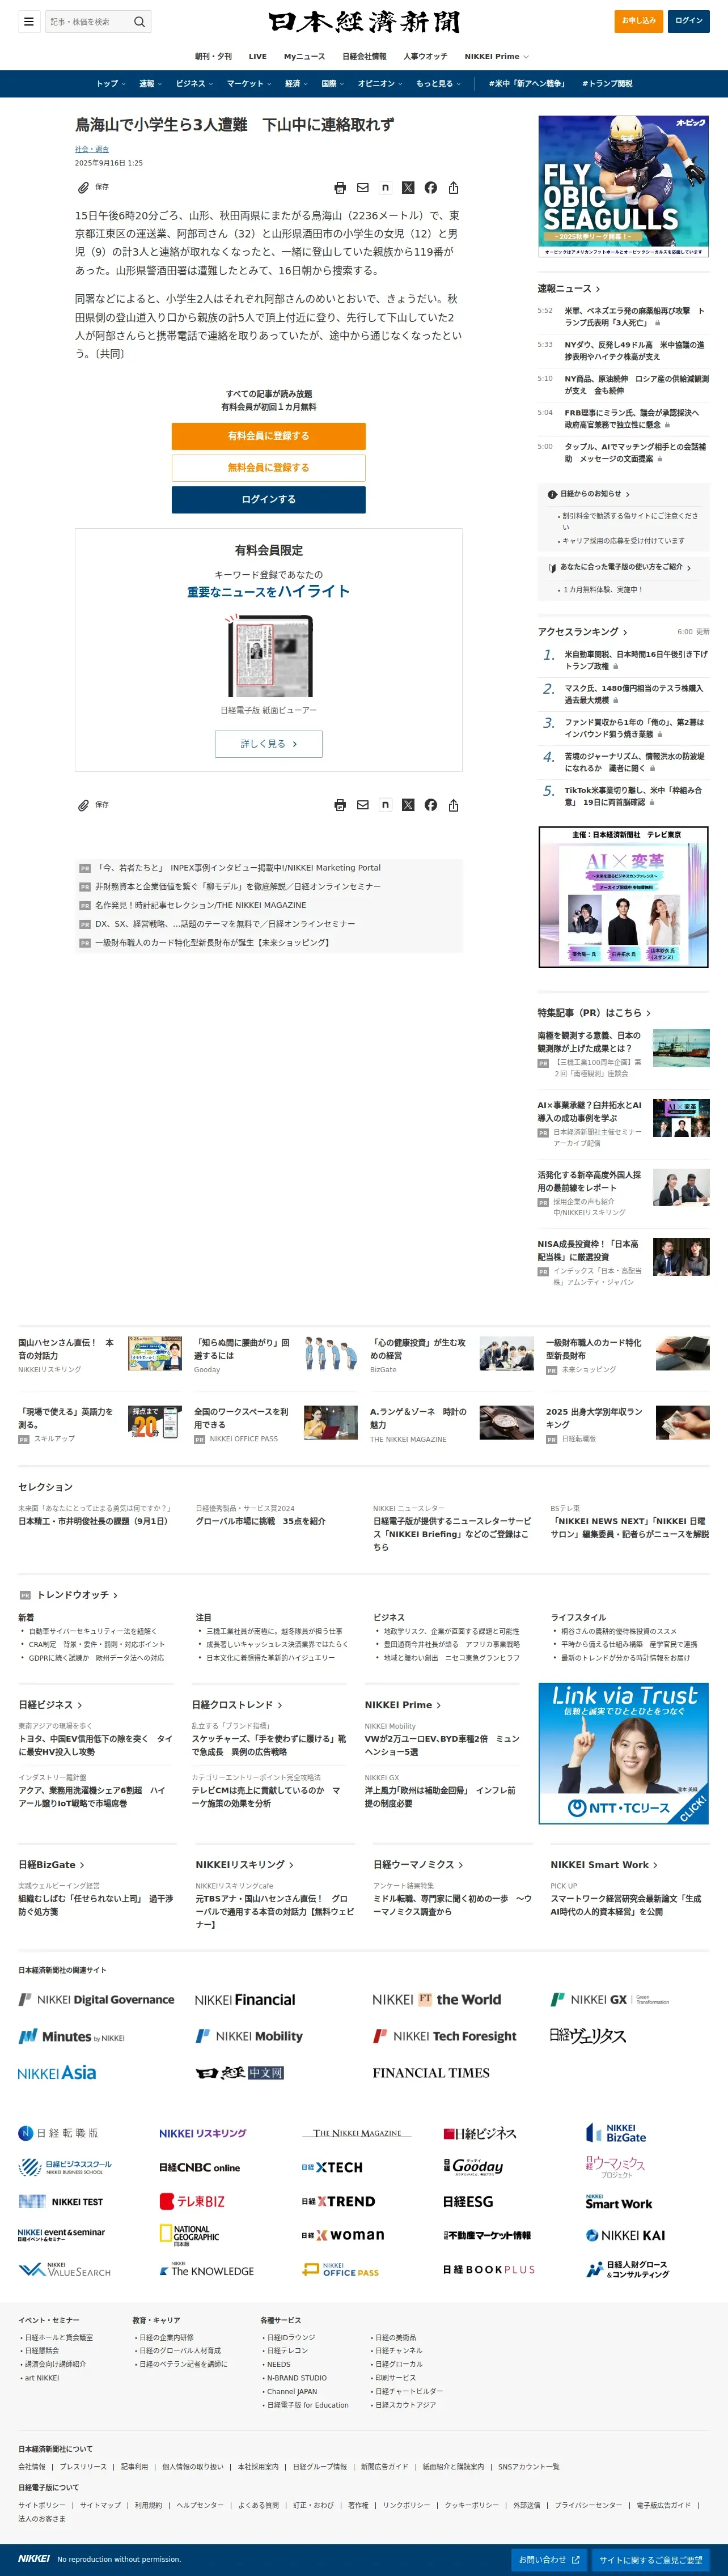This screenshot has height=2576, width=728.
Task: Open the トレンドウオッチ heading link
Action: 77,1595
